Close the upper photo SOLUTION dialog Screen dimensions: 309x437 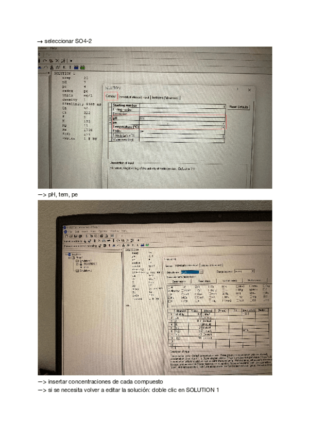[x=249, y=90]
